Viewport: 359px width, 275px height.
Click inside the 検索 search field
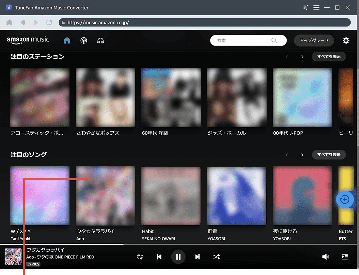(248, 40)
